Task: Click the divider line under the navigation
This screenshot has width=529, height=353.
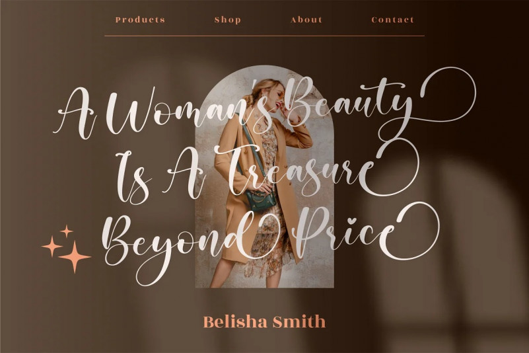Action: 264,36
